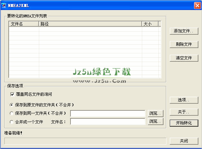
Task: Click the folder path input field
Action: [108, 113]
